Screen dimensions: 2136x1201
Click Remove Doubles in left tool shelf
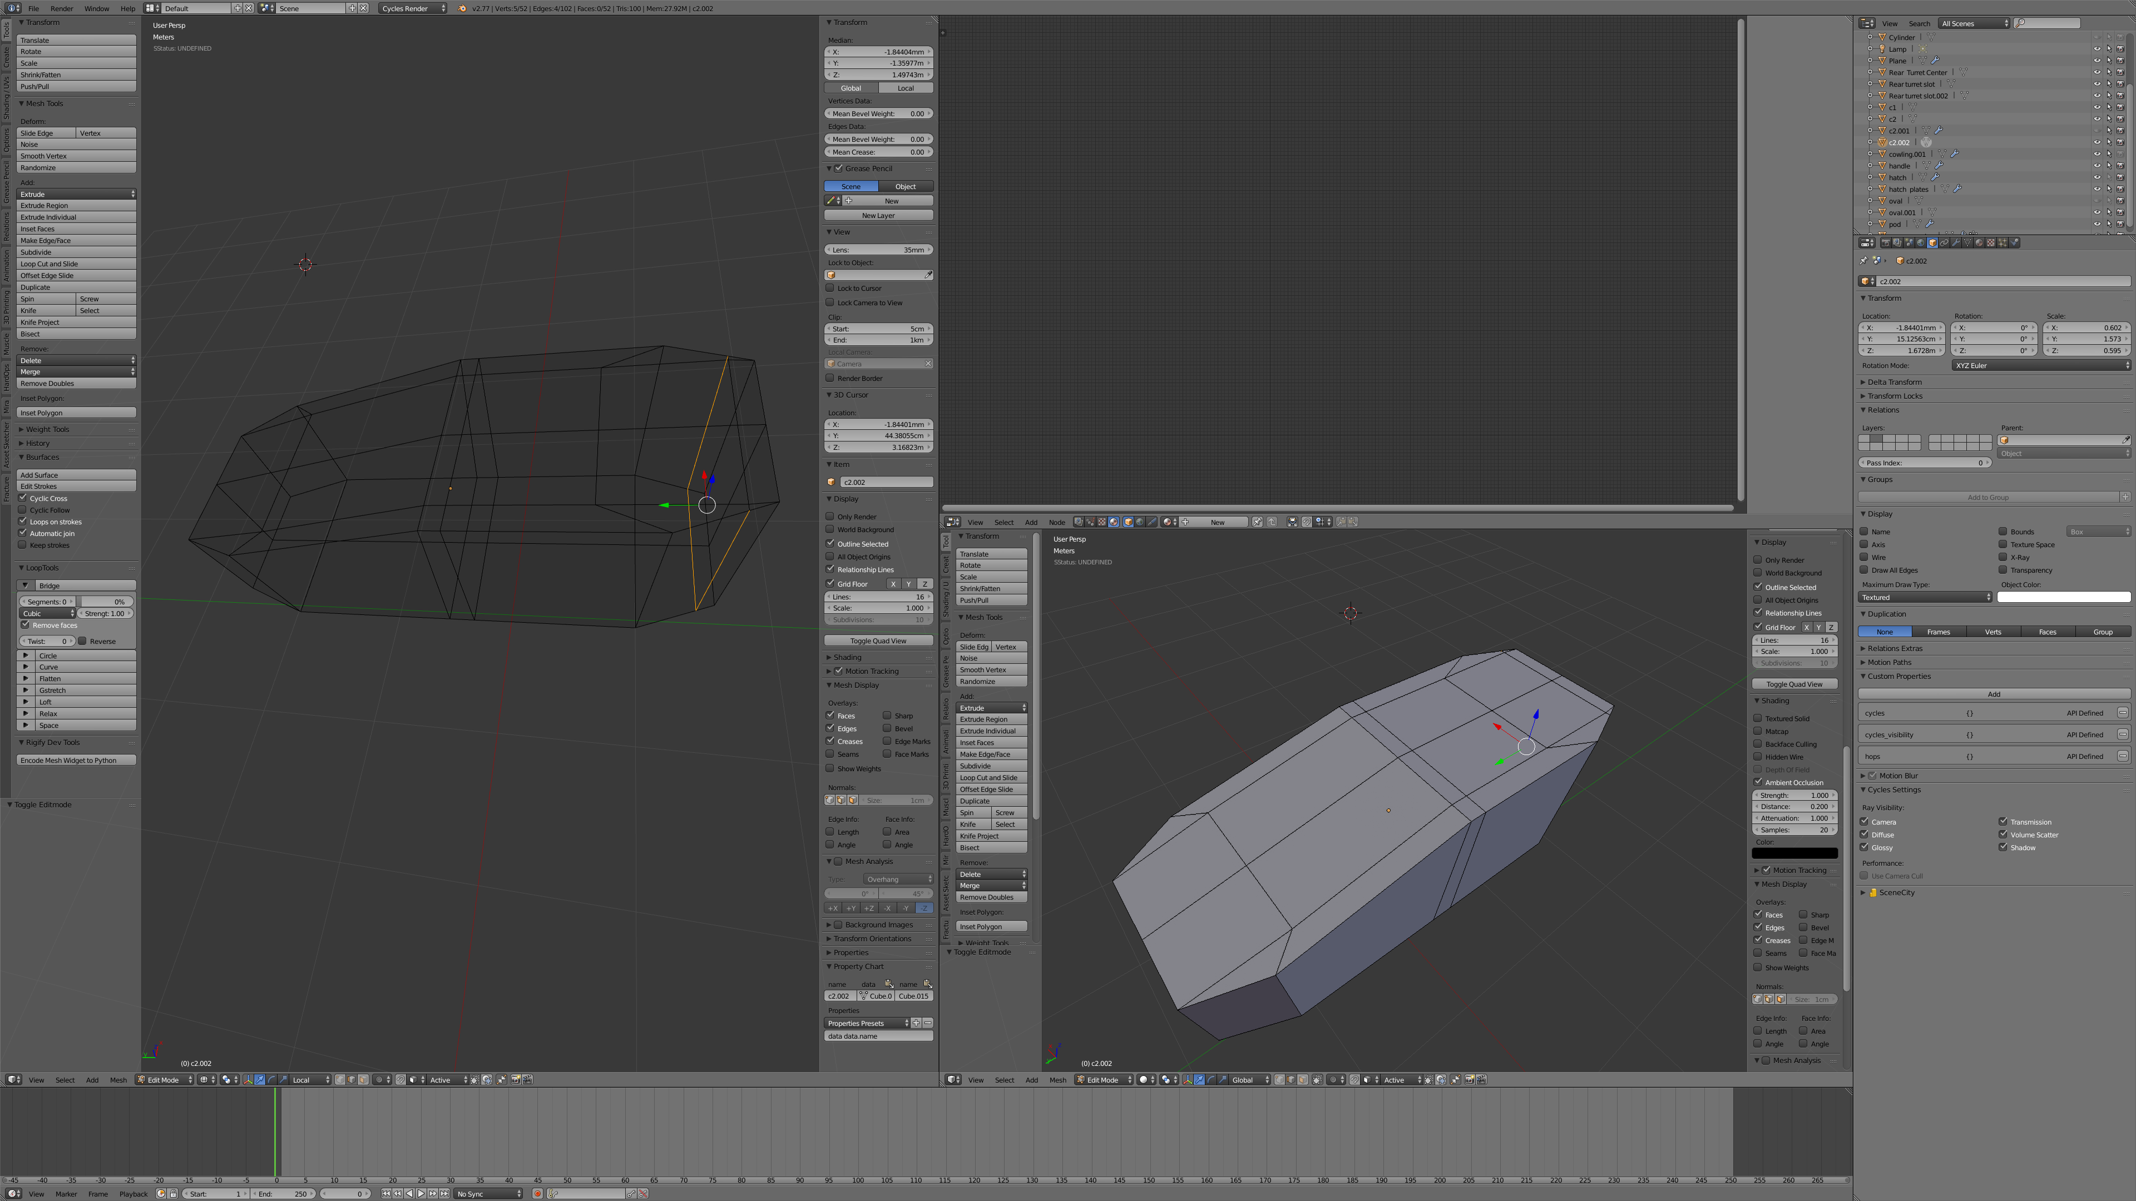[x=76, y=383]
